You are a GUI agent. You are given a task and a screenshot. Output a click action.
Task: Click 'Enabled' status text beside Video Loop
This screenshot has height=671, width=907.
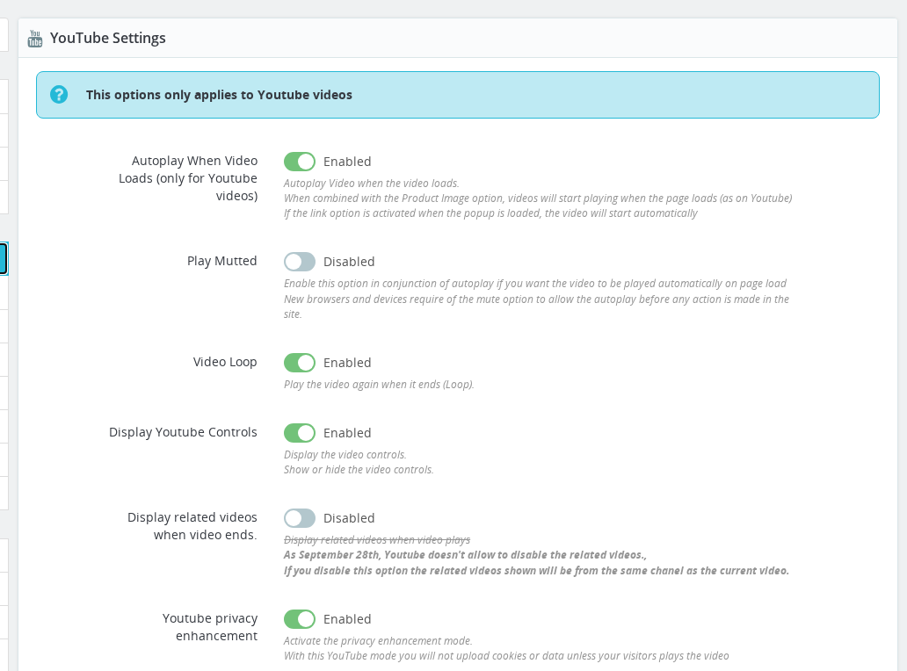(347, 363)
